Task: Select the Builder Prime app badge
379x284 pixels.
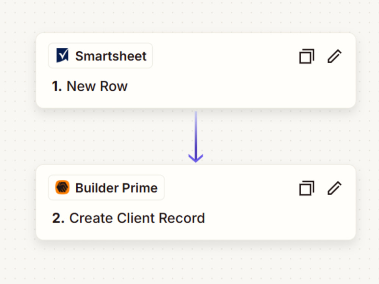Action: (106, 187)
